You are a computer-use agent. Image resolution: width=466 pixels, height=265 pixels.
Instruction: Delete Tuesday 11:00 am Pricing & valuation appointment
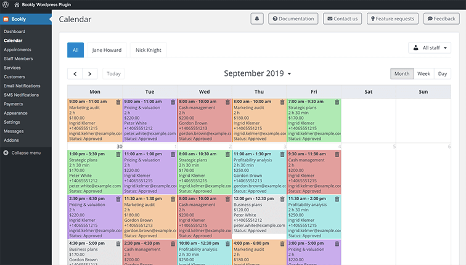tap(173, 155)
